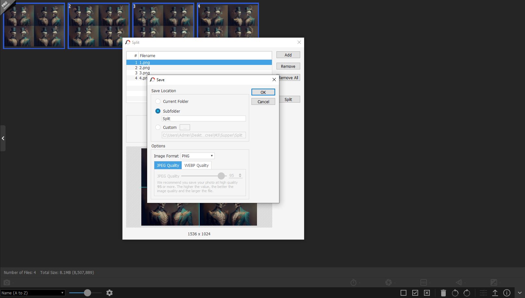
Task: Select the Current Folder radio option
Action: point(158,101)
